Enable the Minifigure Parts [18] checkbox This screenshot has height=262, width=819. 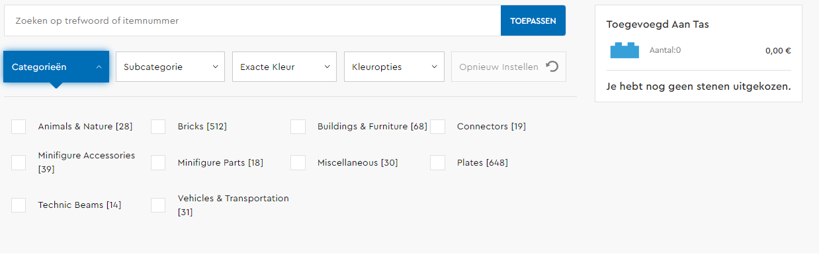158,163
